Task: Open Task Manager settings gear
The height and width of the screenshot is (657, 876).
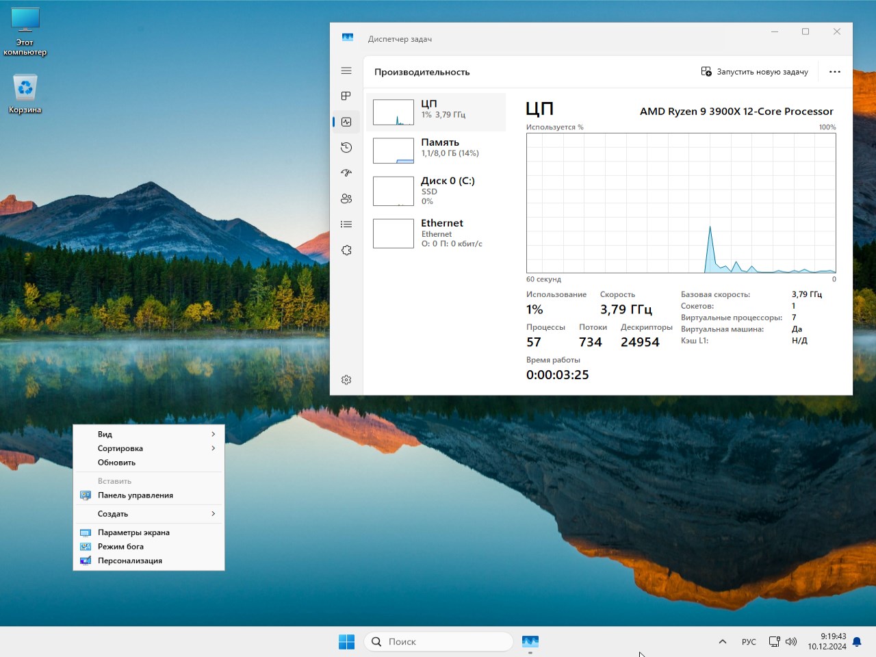Action: [346, 380]
